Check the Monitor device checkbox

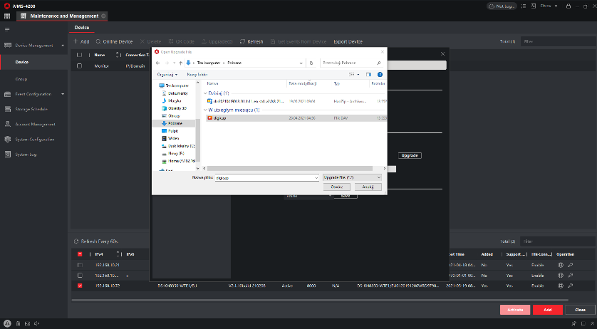click(80, 66)
